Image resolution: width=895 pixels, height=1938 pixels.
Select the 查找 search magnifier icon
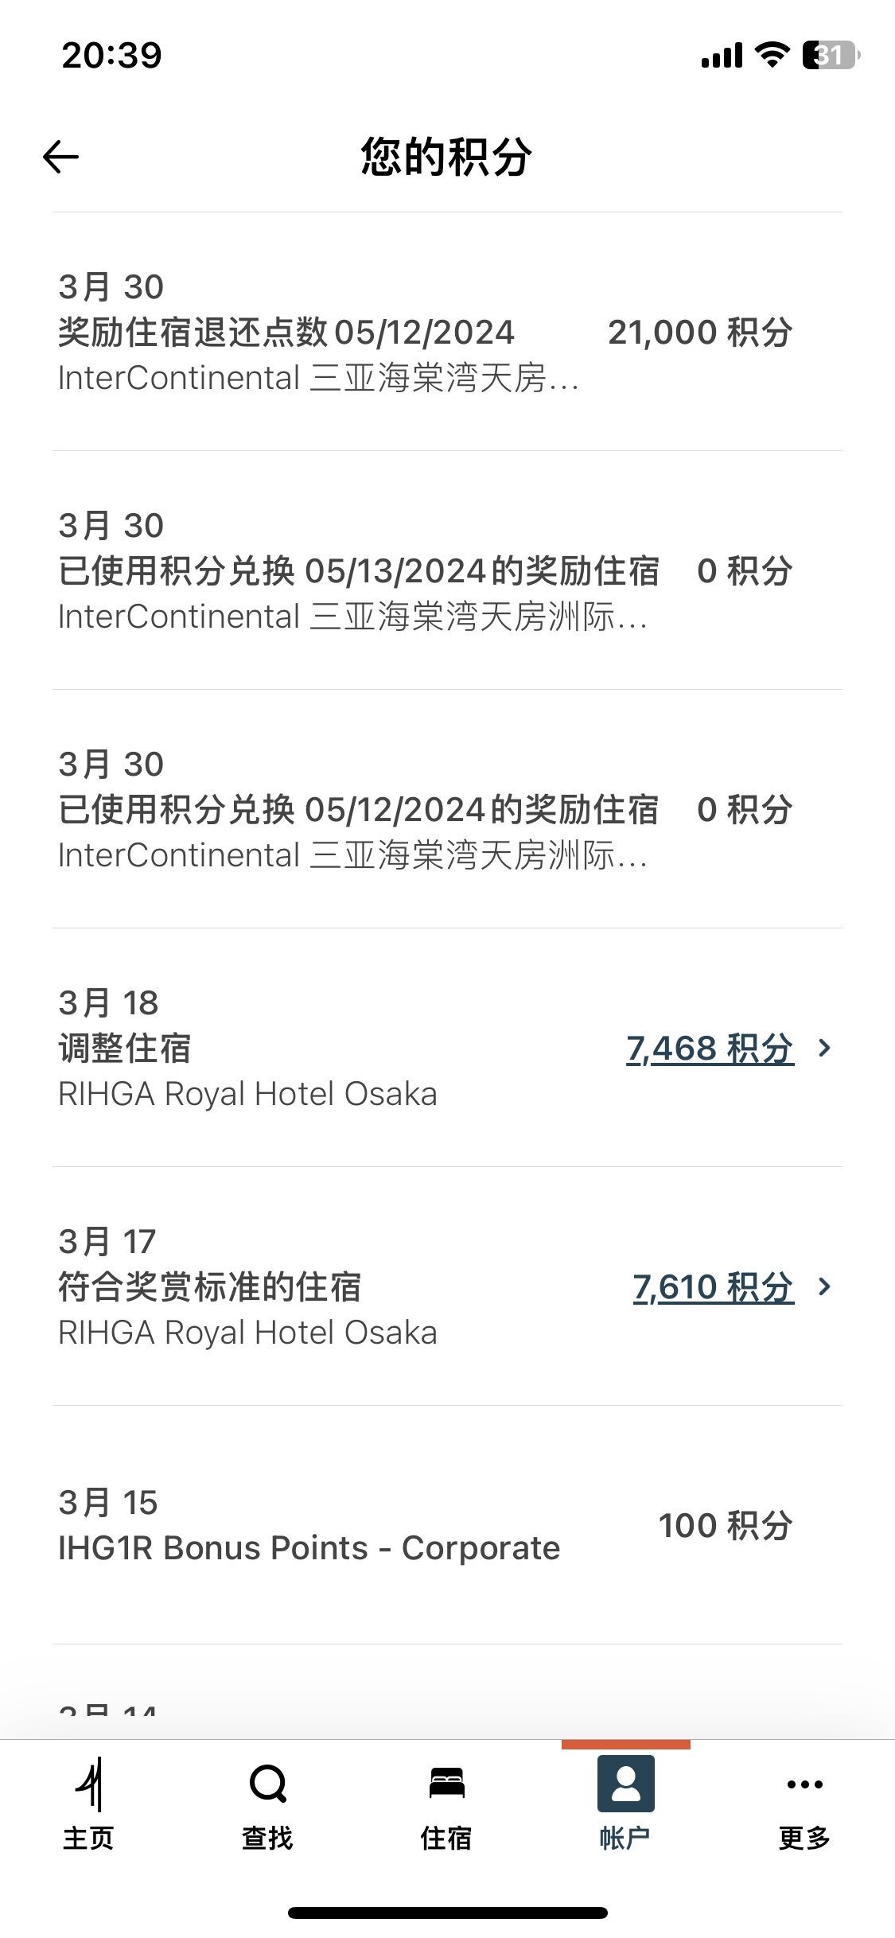pyautogui.click(x=268, y=1784)
